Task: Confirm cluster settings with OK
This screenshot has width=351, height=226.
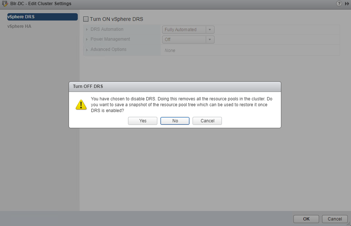Action: click(306, 219)
